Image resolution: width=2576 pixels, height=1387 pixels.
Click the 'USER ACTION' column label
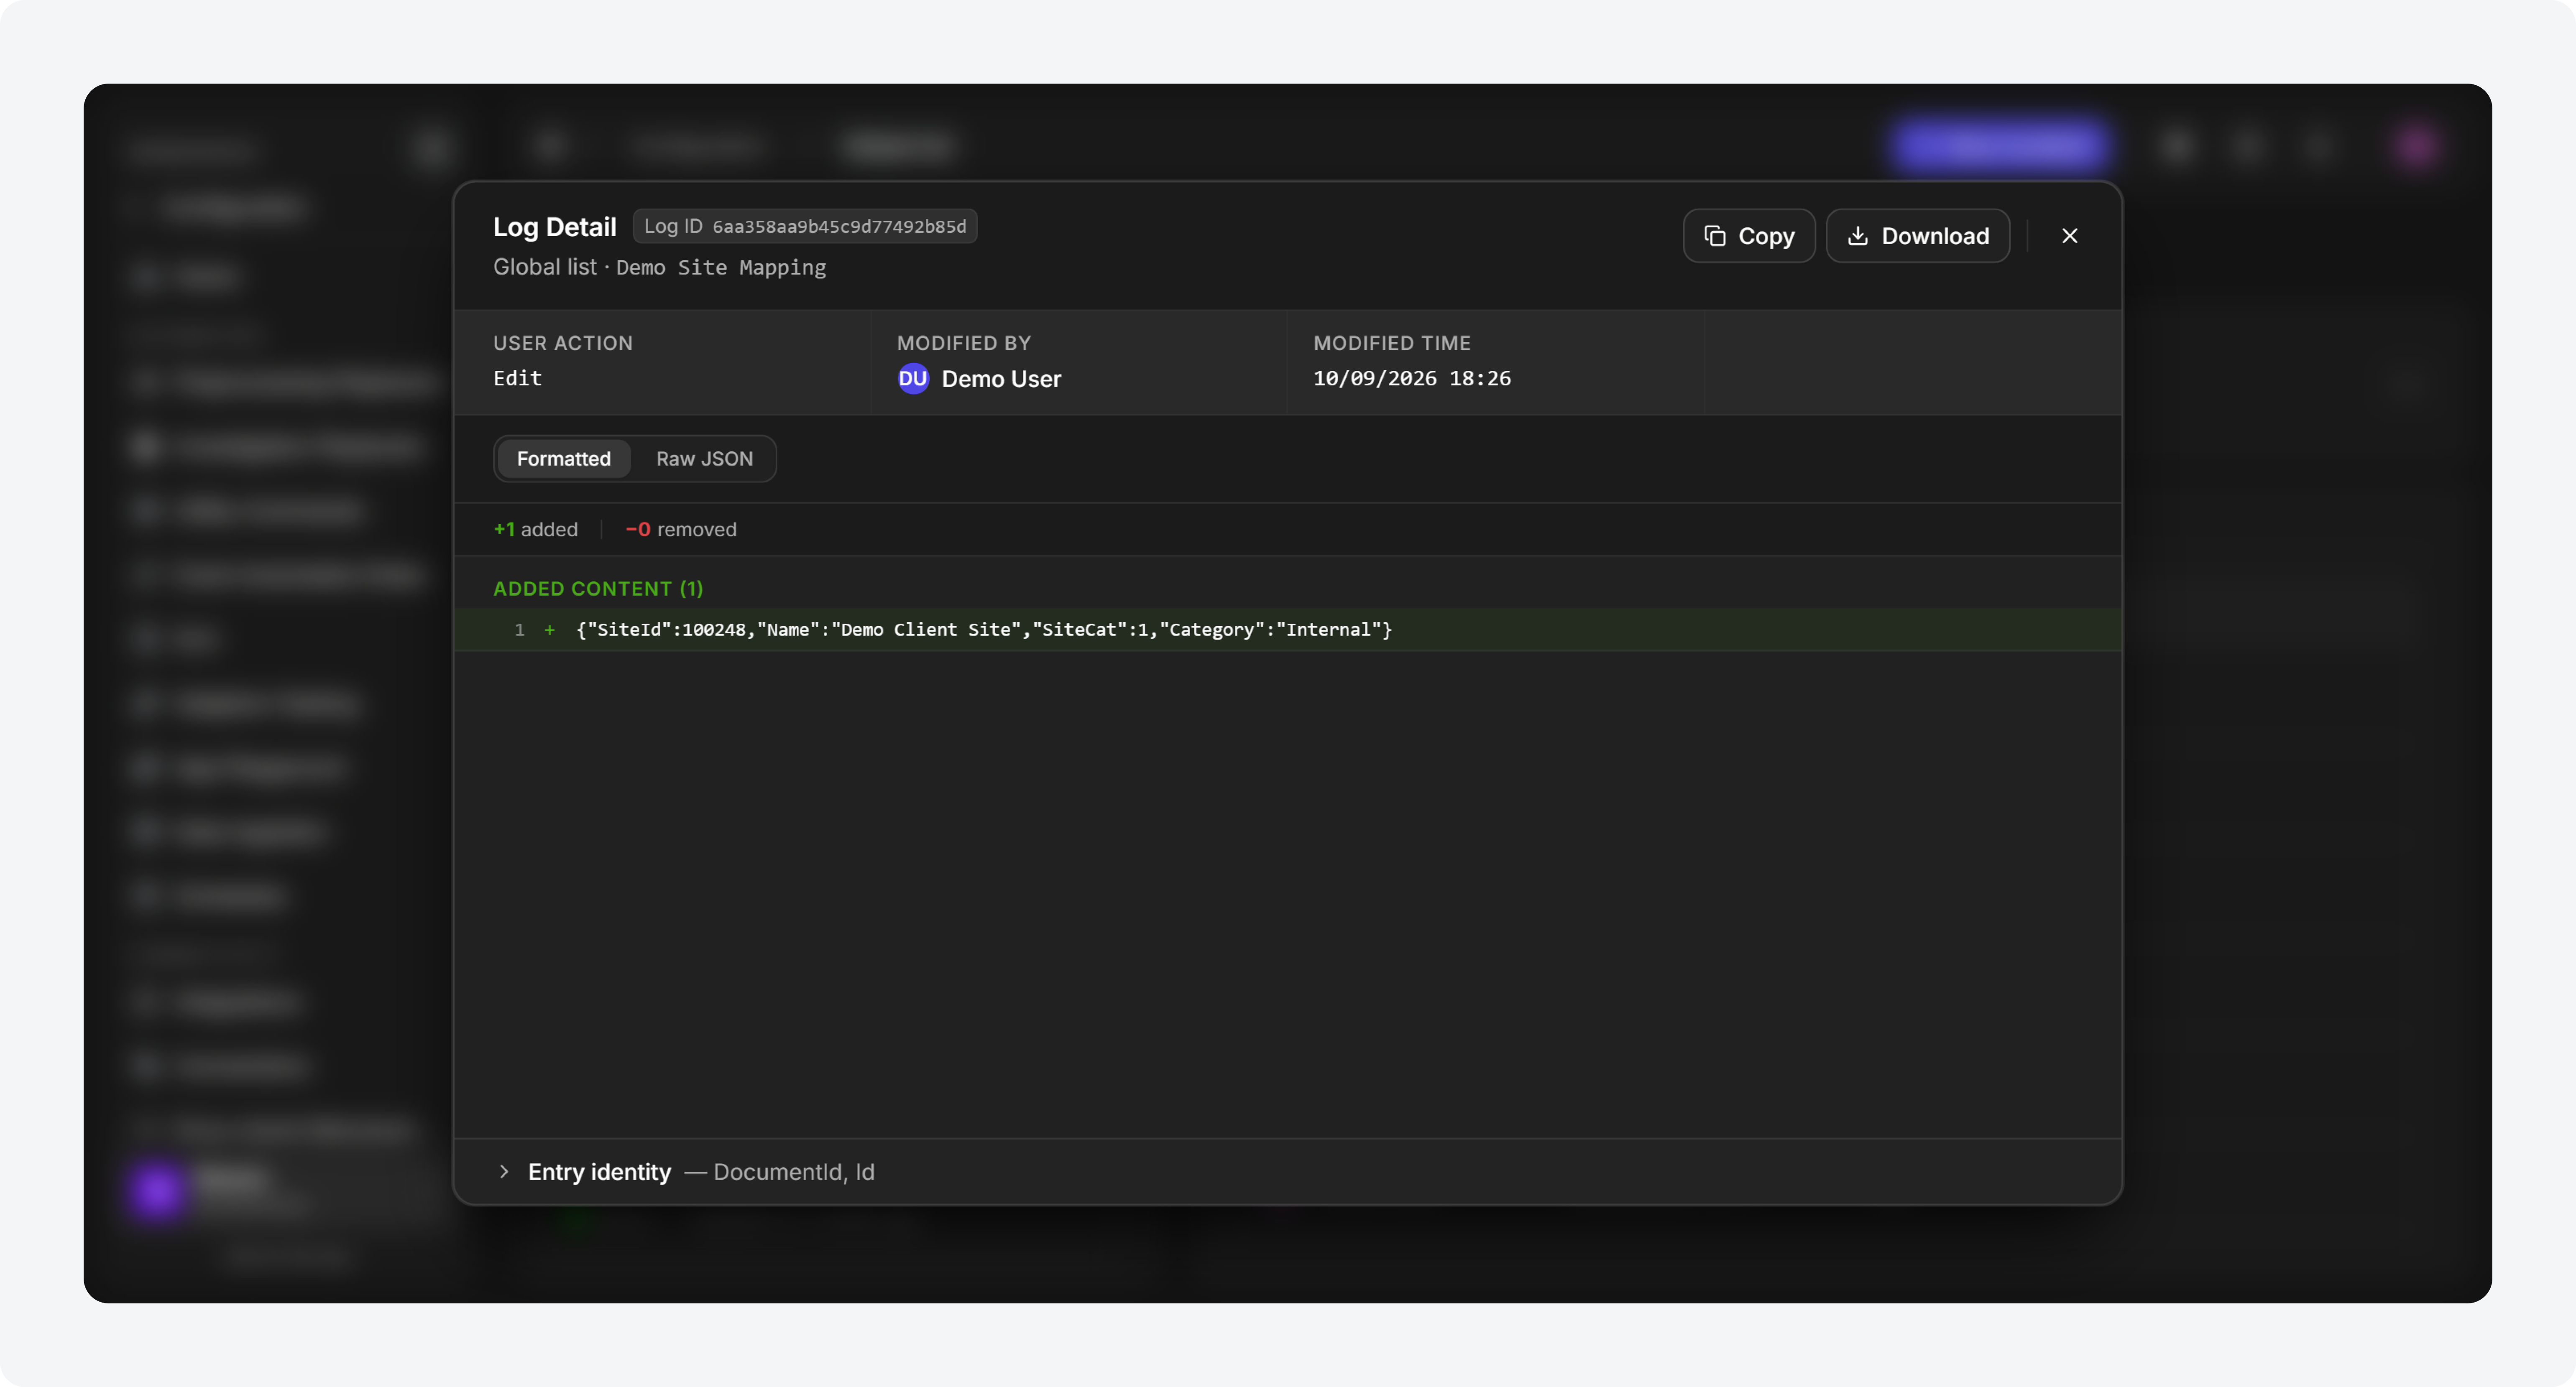(563, 343)
